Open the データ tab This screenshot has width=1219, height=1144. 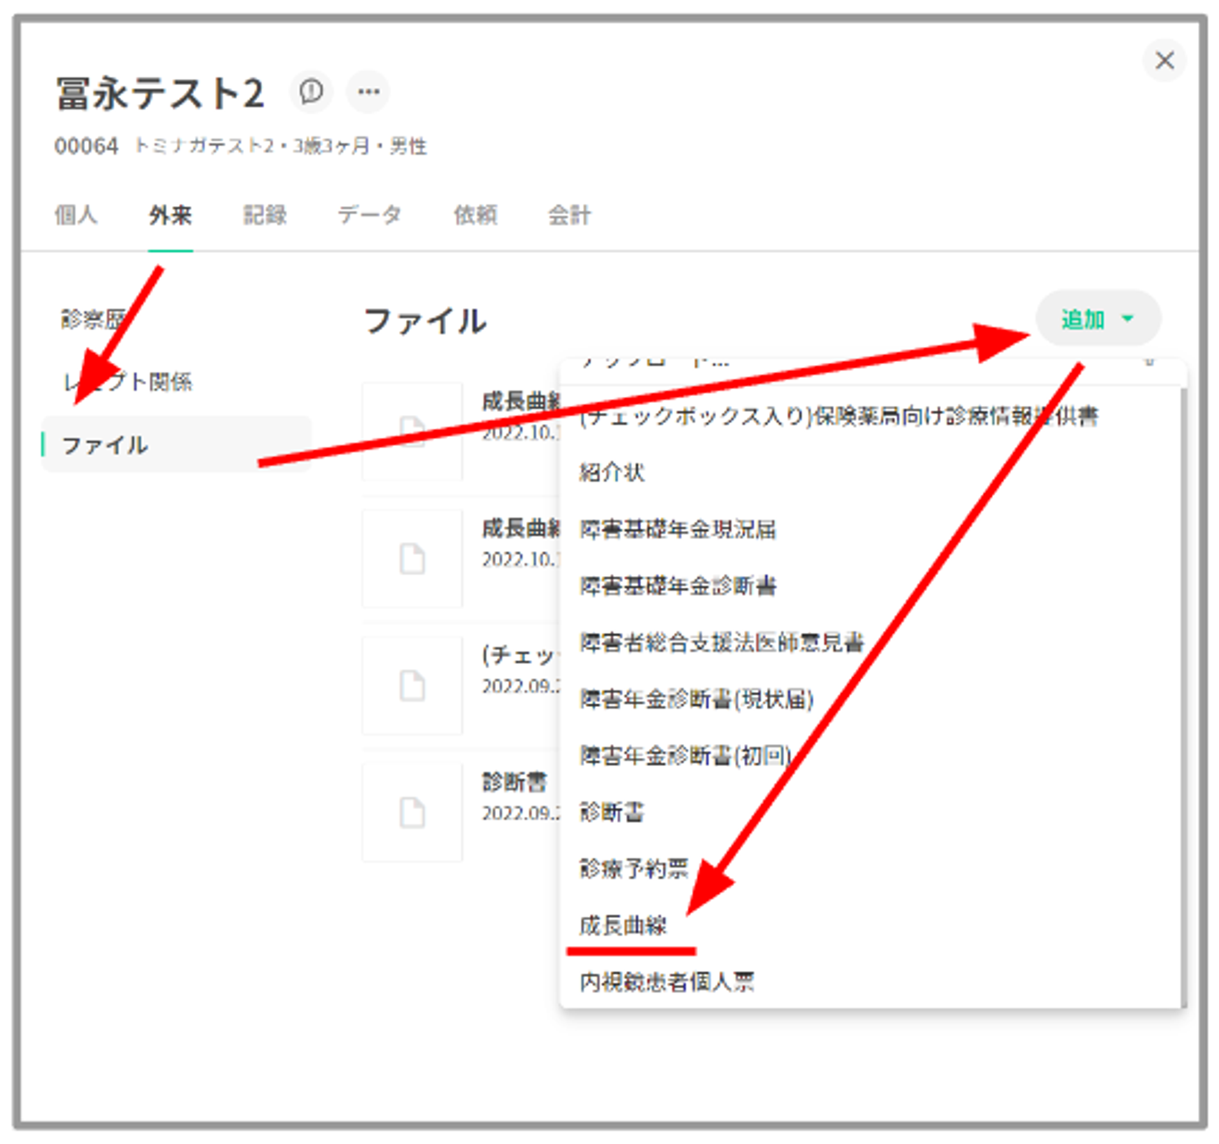370,215
